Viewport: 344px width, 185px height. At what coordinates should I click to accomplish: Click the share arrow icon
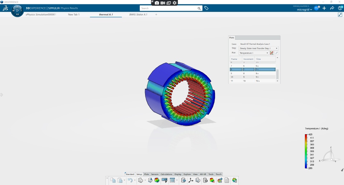pos(332,8)
